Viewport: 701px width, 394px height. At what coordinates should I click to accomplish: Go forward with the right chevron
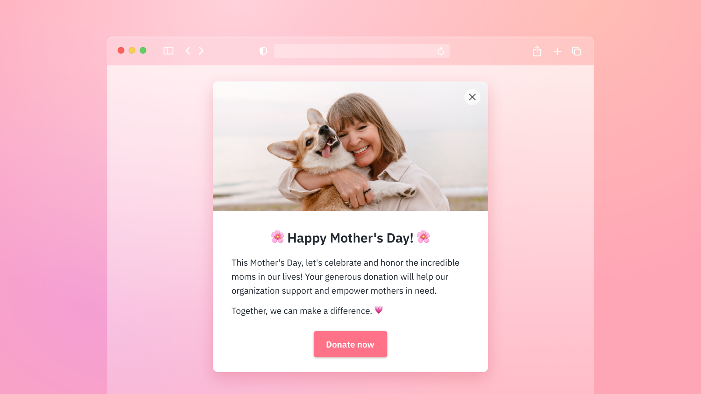pos(201,51)
